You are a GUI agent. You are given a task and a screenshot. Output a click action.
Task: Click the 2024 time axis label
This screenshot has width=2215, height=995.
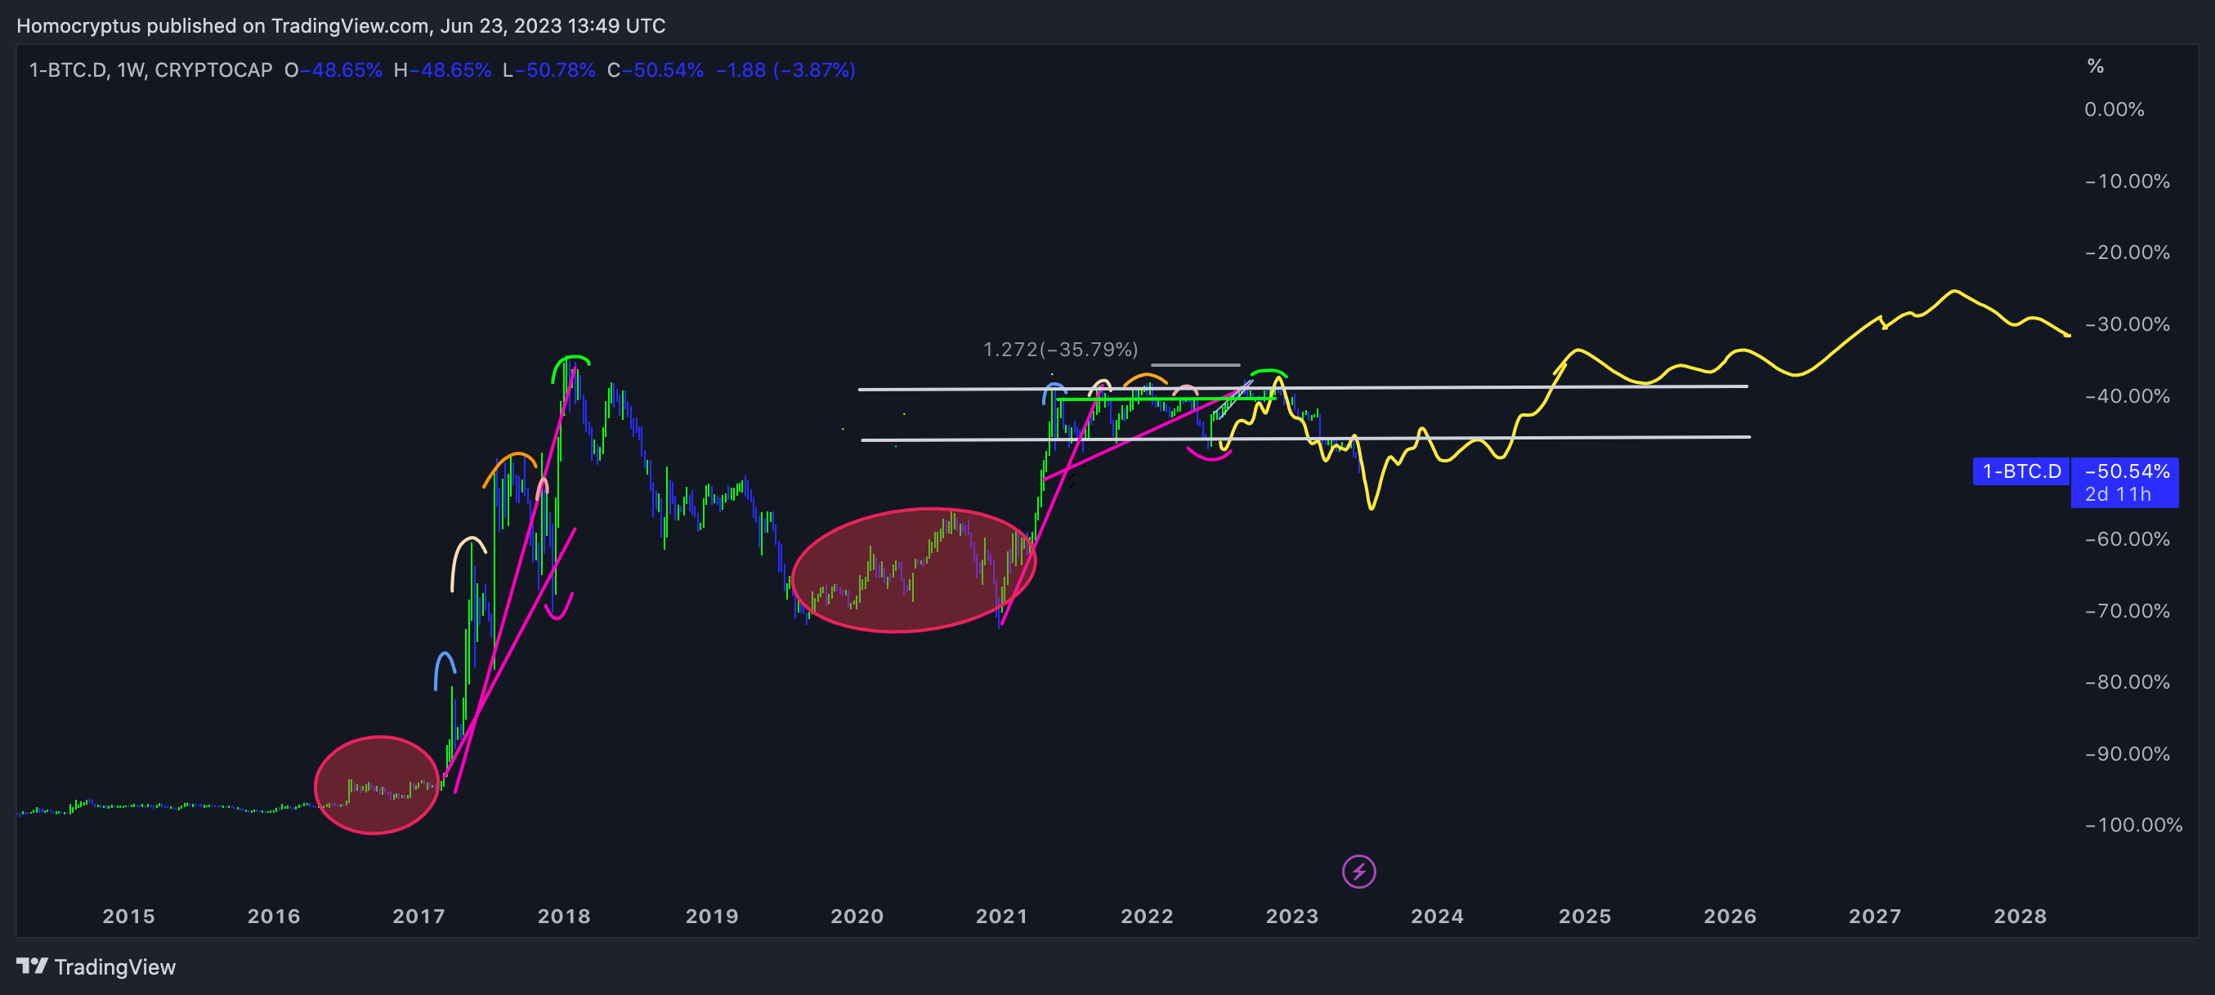1438,916
